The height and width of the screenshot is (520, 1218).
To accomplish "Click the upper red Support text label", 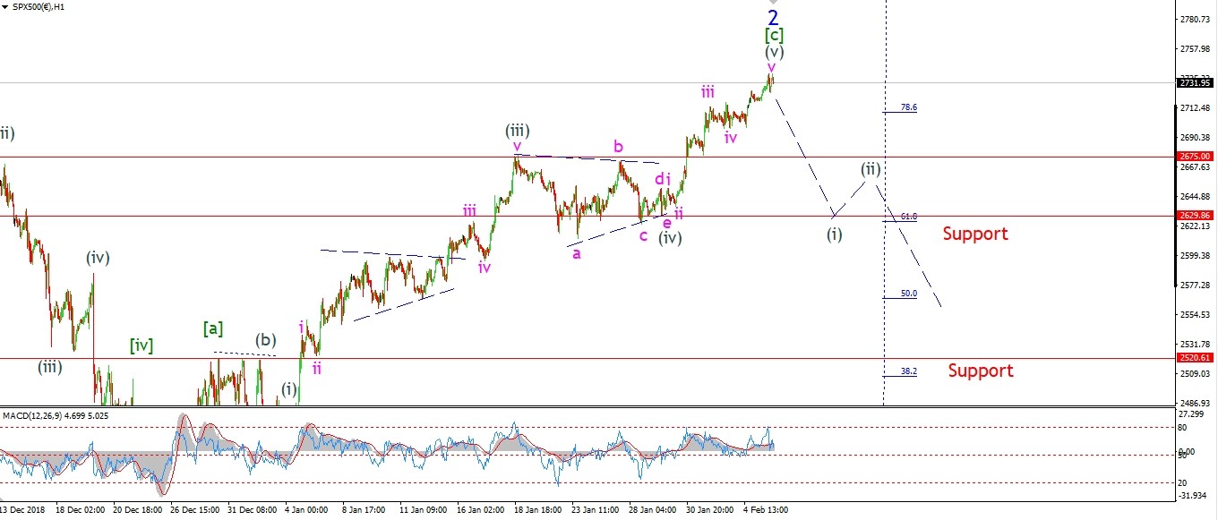I will 974,234.
